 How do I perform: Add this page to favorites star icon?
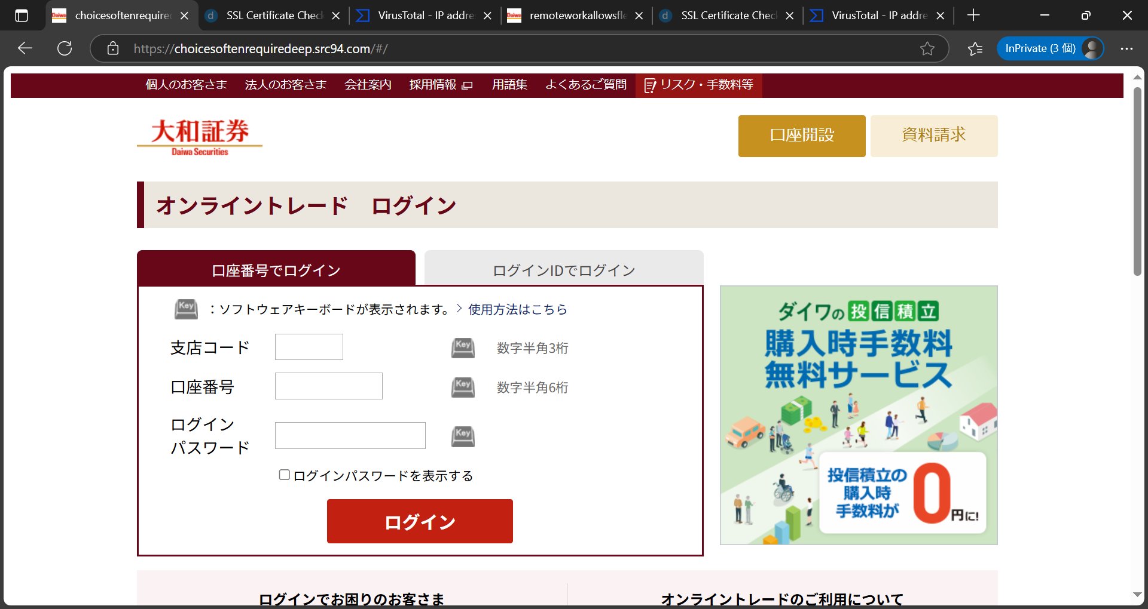click(x=927, y=48)
